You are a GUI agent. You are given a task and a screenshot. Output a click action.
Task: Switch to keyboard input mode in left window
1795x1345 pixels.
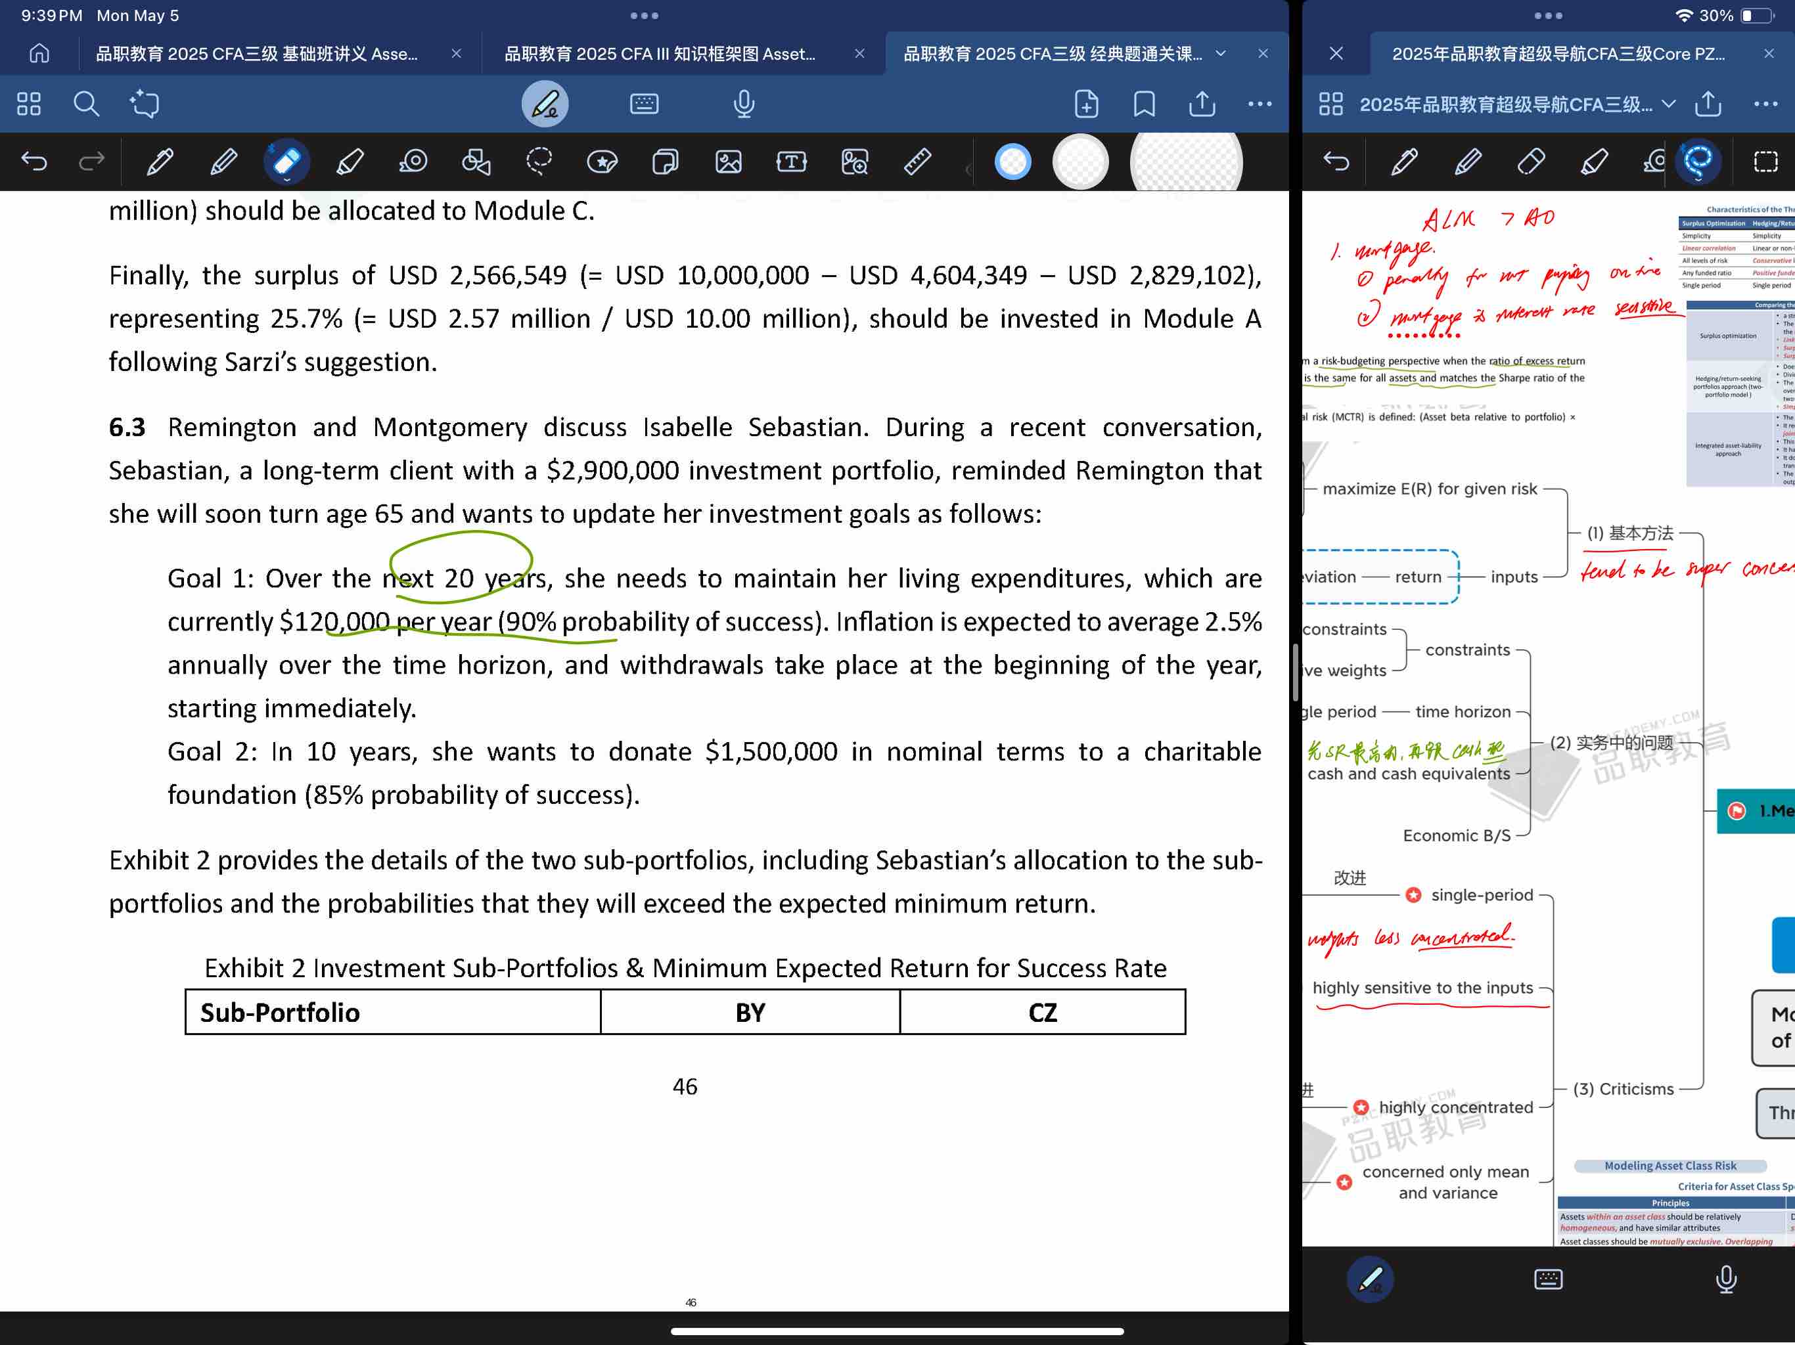click(645, 104)
